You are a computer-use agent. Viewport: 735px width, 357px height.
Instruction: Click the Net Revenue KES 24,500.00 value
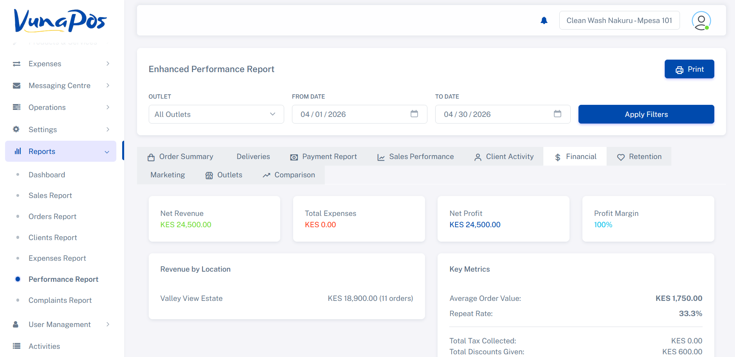pyautogui.click(x=186, y=224)
